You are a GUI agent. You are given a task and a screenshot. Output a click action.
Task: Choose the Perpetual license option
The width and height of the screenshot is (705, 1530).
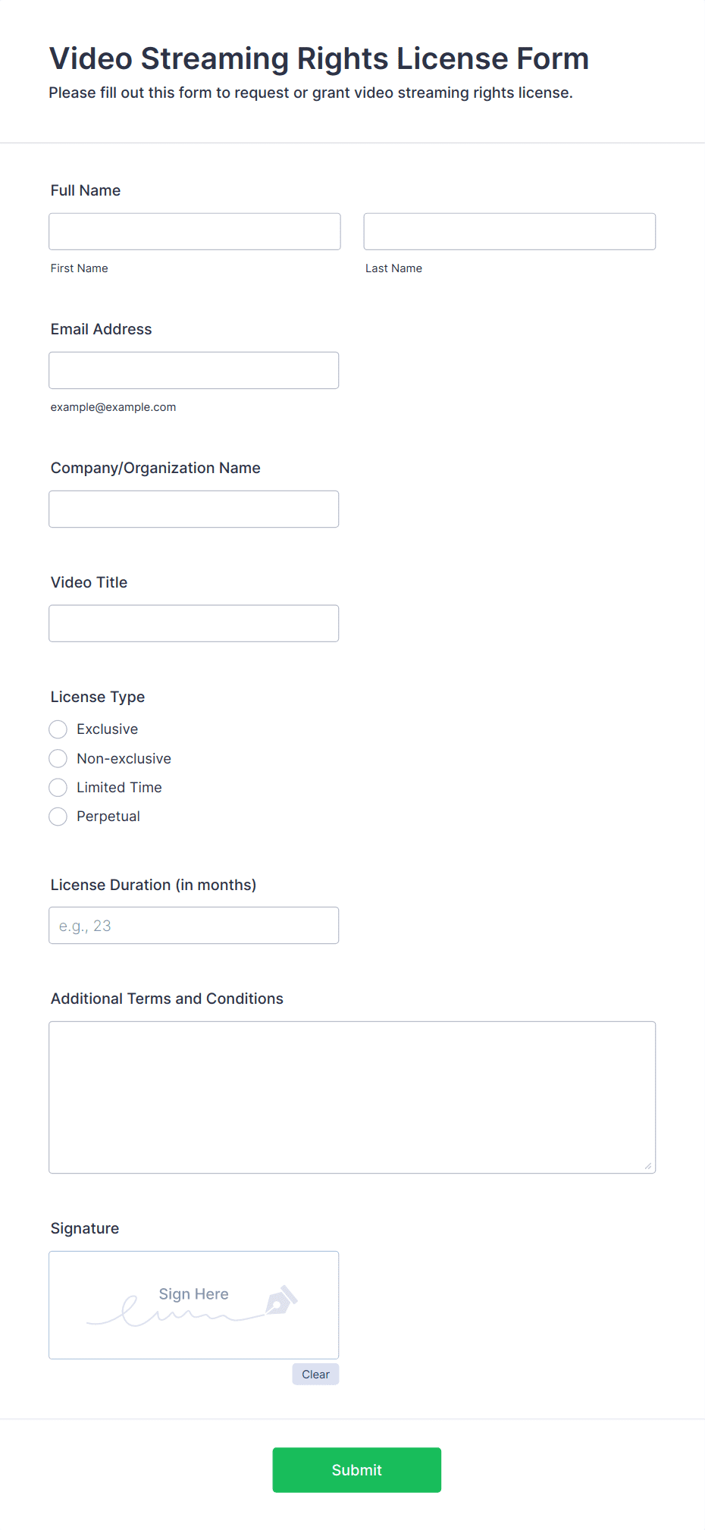(58, 817)
